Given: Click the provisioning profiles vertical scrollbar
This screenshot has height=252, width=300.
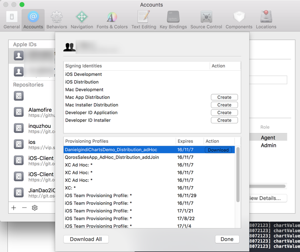Looking at the screenshot, I should 238,175.
